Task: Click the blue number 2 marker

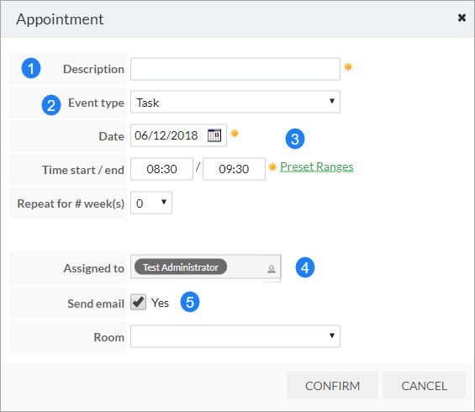Action: point(51,105)
